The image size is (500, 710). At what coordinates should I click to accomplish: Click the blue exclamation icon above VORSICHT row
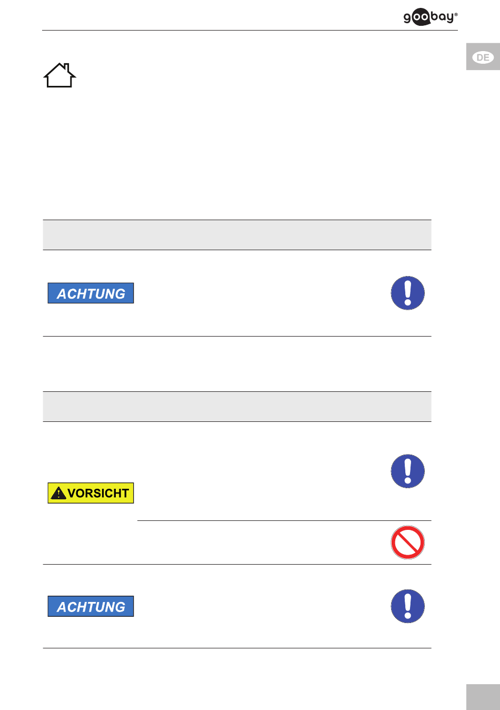pyautogui.click(x=408, y=471)
